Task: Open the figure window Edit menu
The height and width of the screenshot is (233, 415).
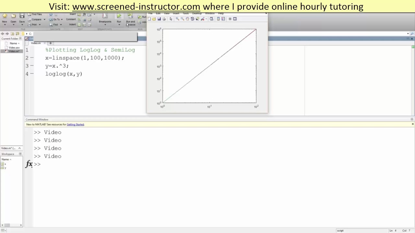Action: coord(158,13)
